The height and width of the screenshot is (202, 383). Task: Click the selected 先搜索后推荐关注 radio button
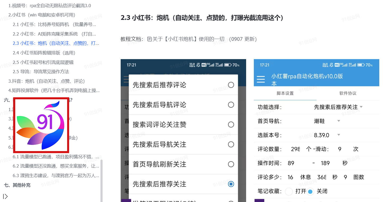231,184
